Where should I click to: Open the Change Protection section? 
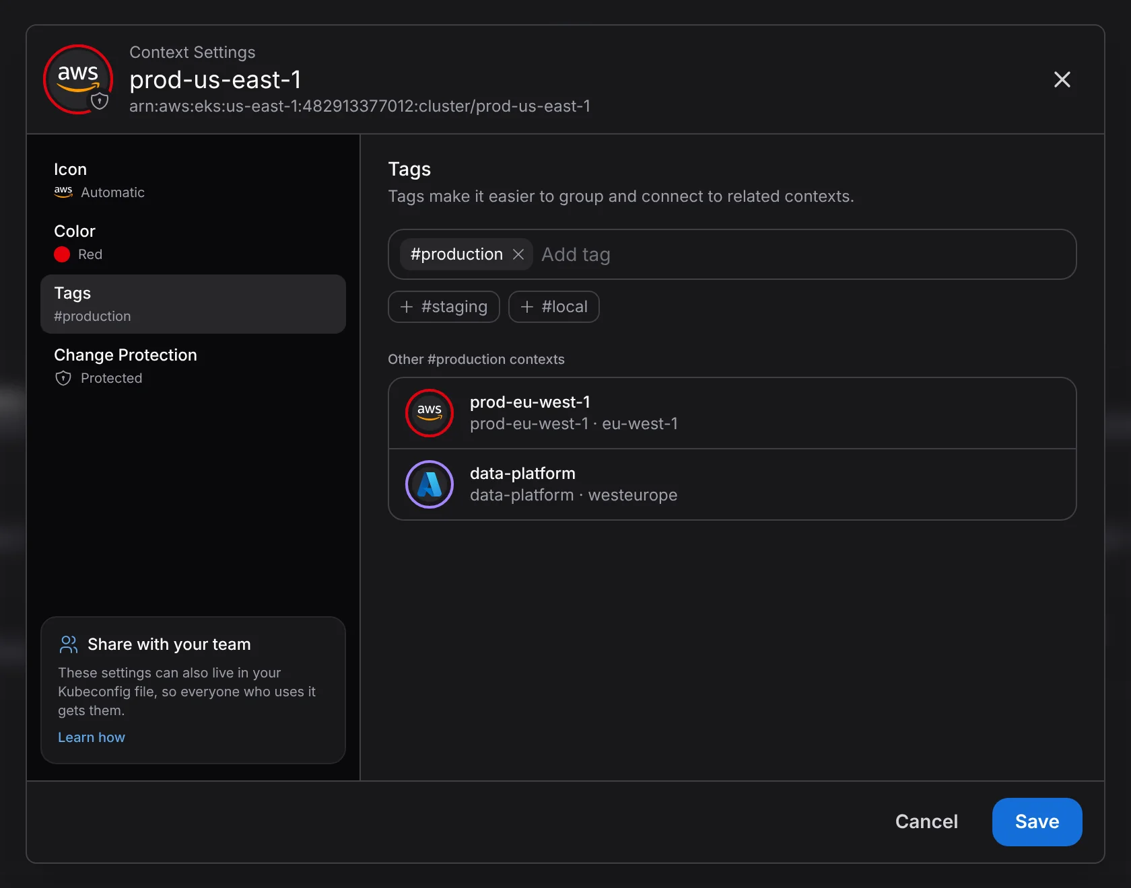pos(193,366)
